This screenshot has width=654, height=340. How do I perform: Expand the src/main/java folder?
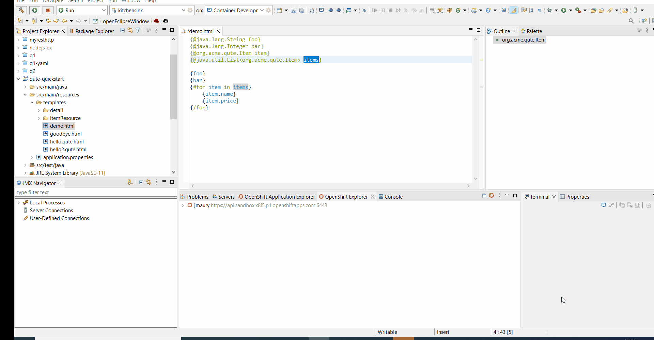coord(25,87)
